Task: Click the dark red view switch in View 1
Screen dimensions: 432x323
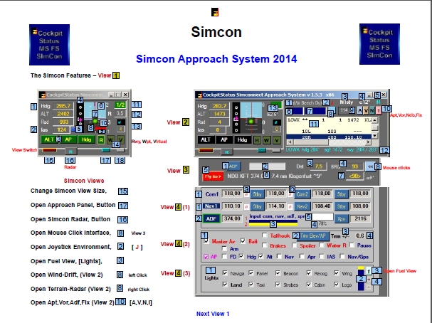Action: pyautogui.click(x=49, y=150)
